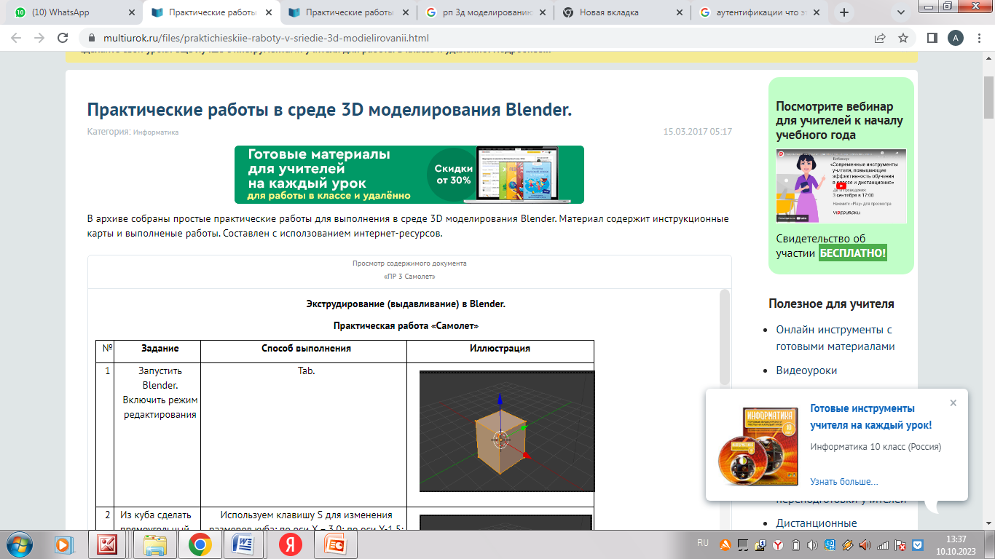Viewport: 995px width, 559px height.
Task: Bookmark this page with the star
Action: pos(903,38)
